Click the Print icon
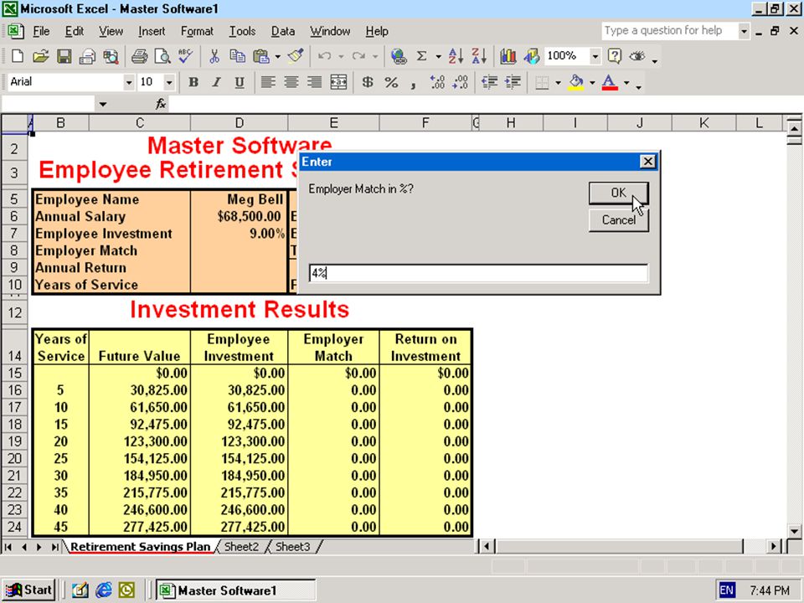 [139, 56]
